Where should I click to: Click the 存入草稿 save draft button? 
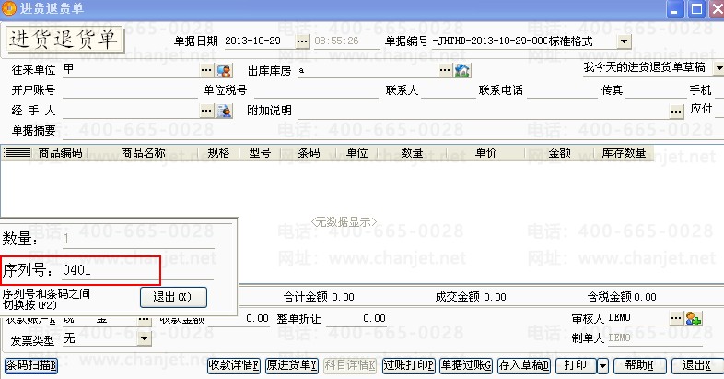(x=525, y=364)
